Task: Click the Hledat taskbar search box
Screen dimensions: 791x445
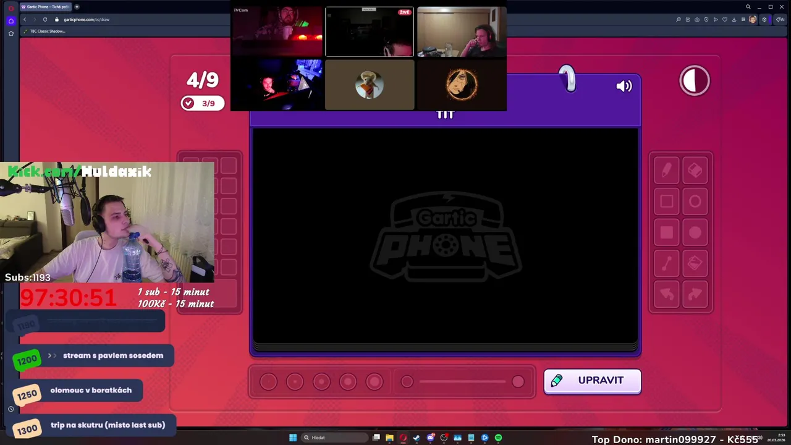Action: coord(334,438)
